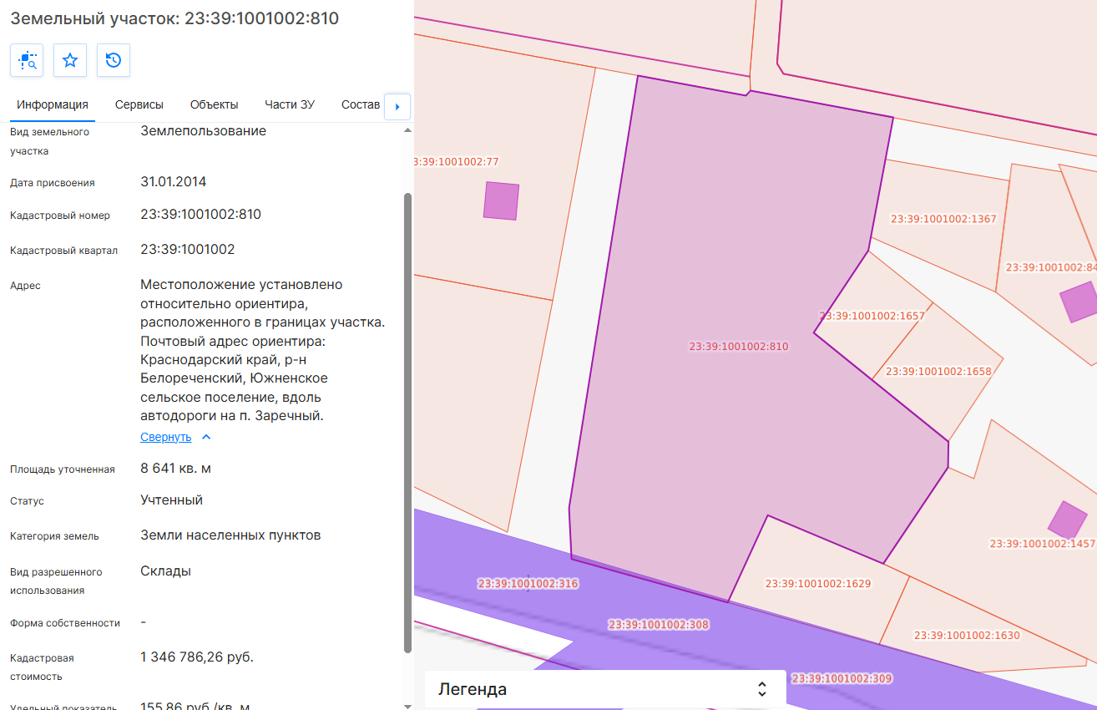1097x710 pixels.
Task: Click the date value 31.01.2014
Action: click(174, 181)
